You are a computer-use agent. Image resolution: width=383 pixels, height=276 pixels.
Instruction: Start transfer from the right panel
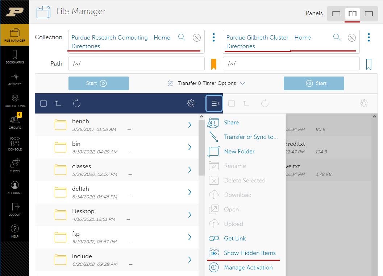[x=314, y=83]
